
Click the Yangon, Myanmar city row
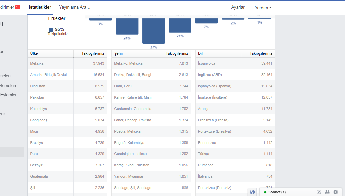[151, 176]
